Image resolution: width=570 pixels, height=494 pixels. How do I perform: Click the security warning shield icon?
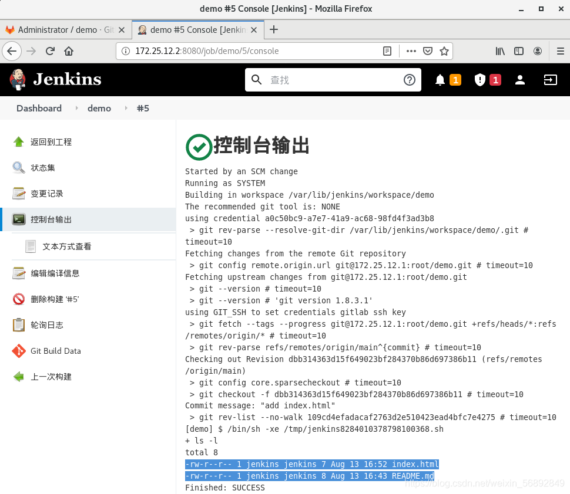click(480, 80)
